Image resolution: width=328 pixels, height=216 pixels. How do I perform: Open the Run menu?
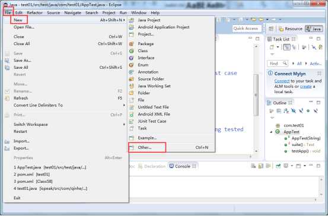pyautogui.click(x=123, y=13)
